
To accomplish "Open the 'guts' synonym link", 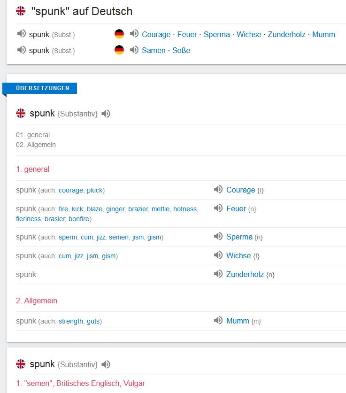I will 93,321.
